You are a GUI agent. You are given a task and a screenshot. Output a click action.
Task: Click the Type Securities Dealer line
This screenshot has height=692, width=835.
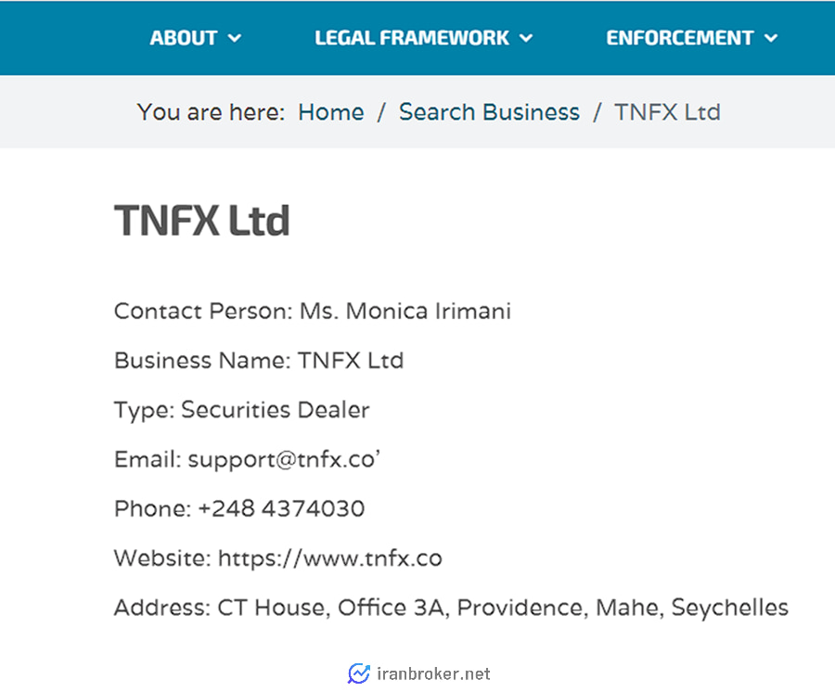tap(242, 410)
